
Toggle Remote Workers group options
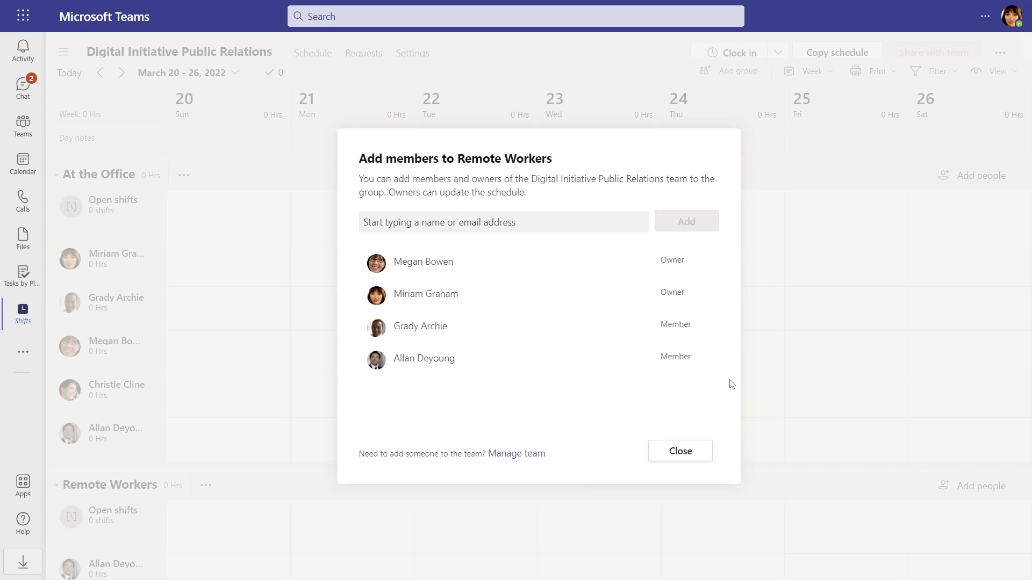coord(205,484)
